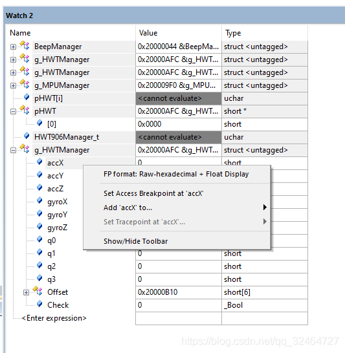Expand the BeepManager tree node
The height and width of the screenshot is (353, 345).
pyautogui.click(x=14, y=47)
